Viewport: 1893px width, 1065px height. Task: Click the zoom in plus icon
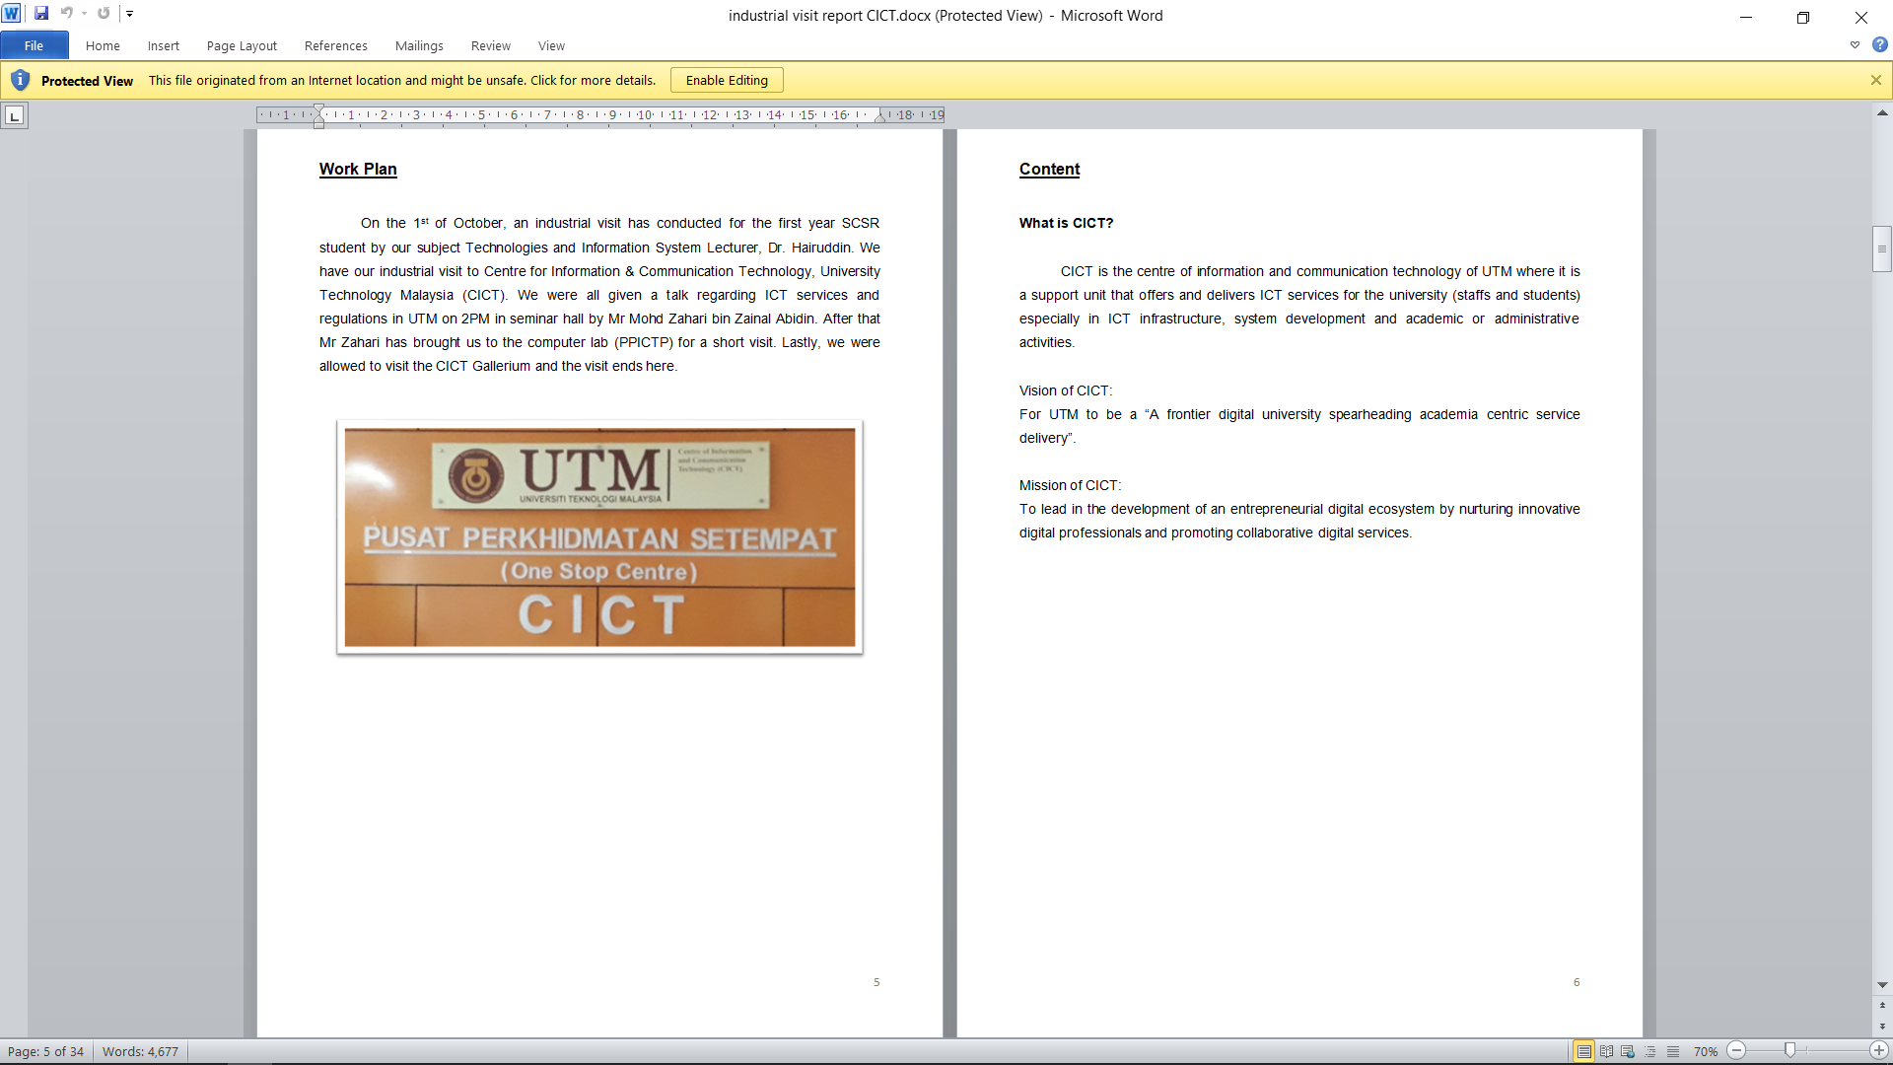[x=1879, y=1051]
